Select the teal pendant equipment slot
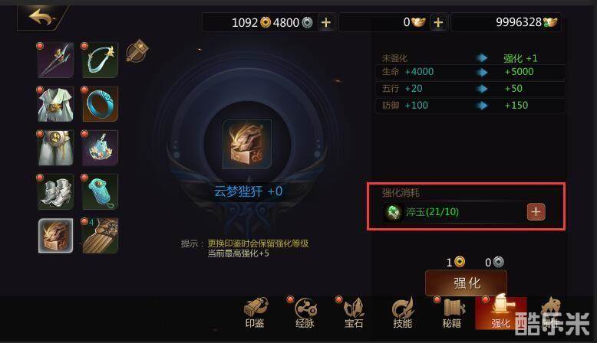 (100, 192)
